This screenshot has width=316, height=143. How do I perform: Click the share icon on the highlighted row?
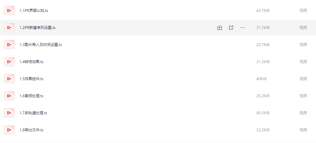point(231,28)
